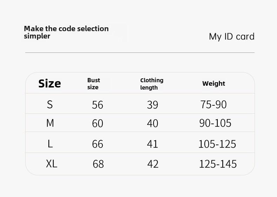Click bust size value 66

tap(97, 144)
